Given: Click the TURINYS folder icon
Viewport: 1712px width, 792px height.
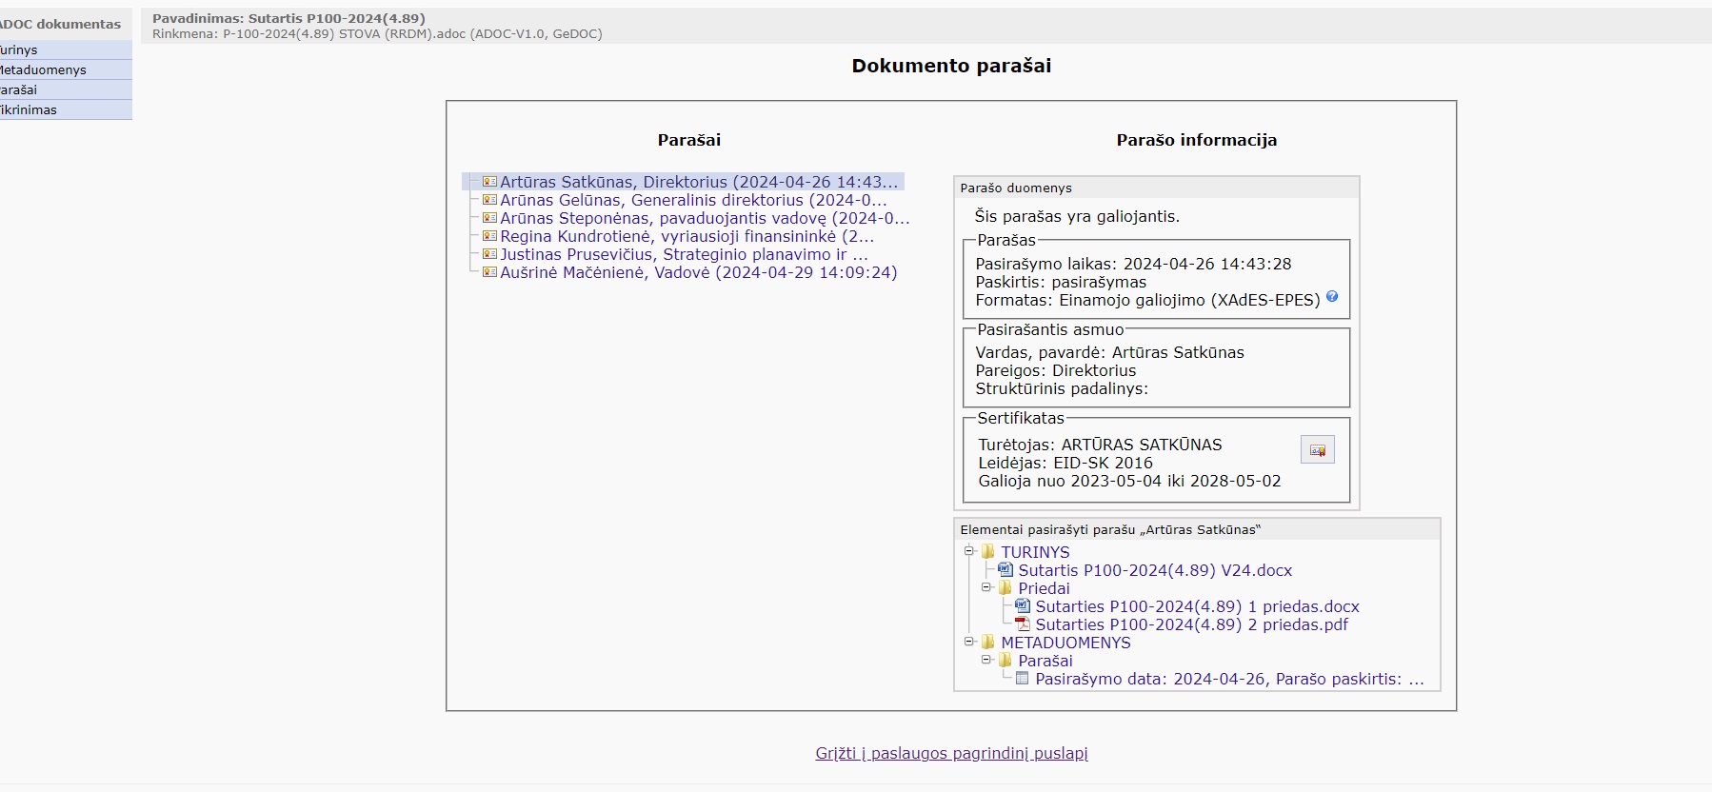Looking at the screenshot, I should (x=988, y=552).
